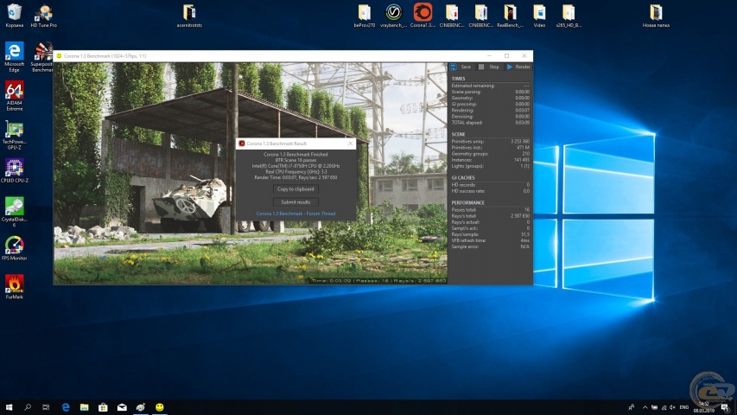This screenshot has width=737, height=415.
Task: Open Task View from taskbar
Action: 46,407
